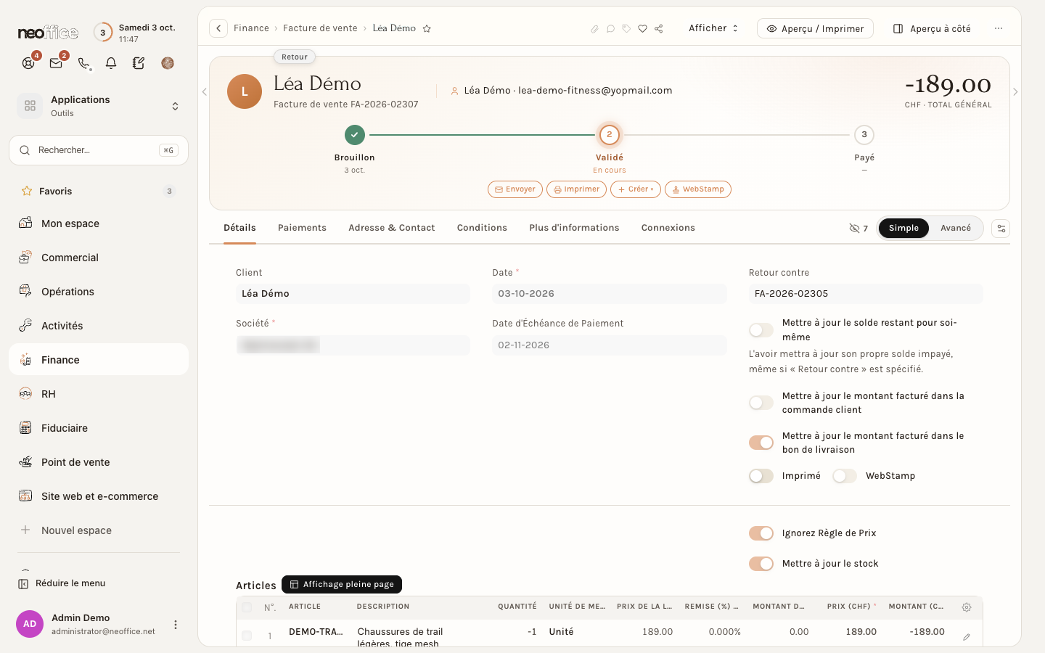Open the Créer dropdown button
Viewport: 1045px width, 653px height.
tap(636, 189)
